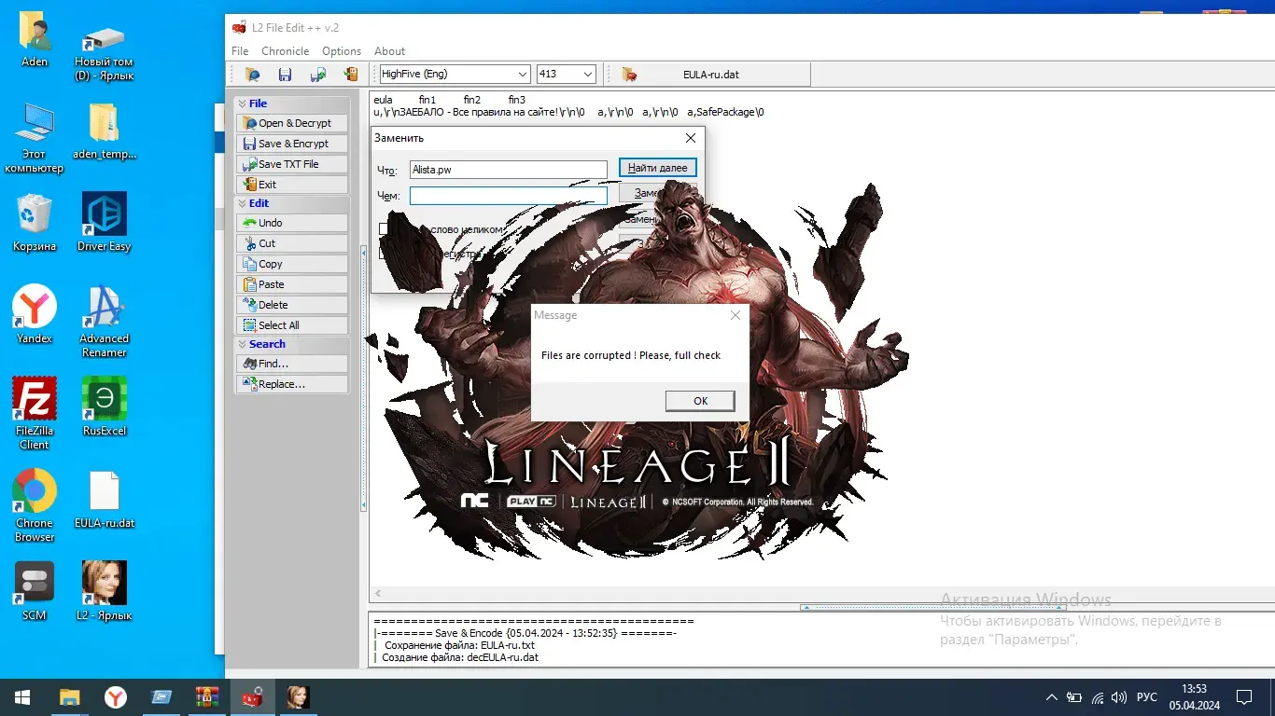Open the notification center icon
This screenshot has height=716, width=1275.
pyautogui.click(x=1244, y=697)
